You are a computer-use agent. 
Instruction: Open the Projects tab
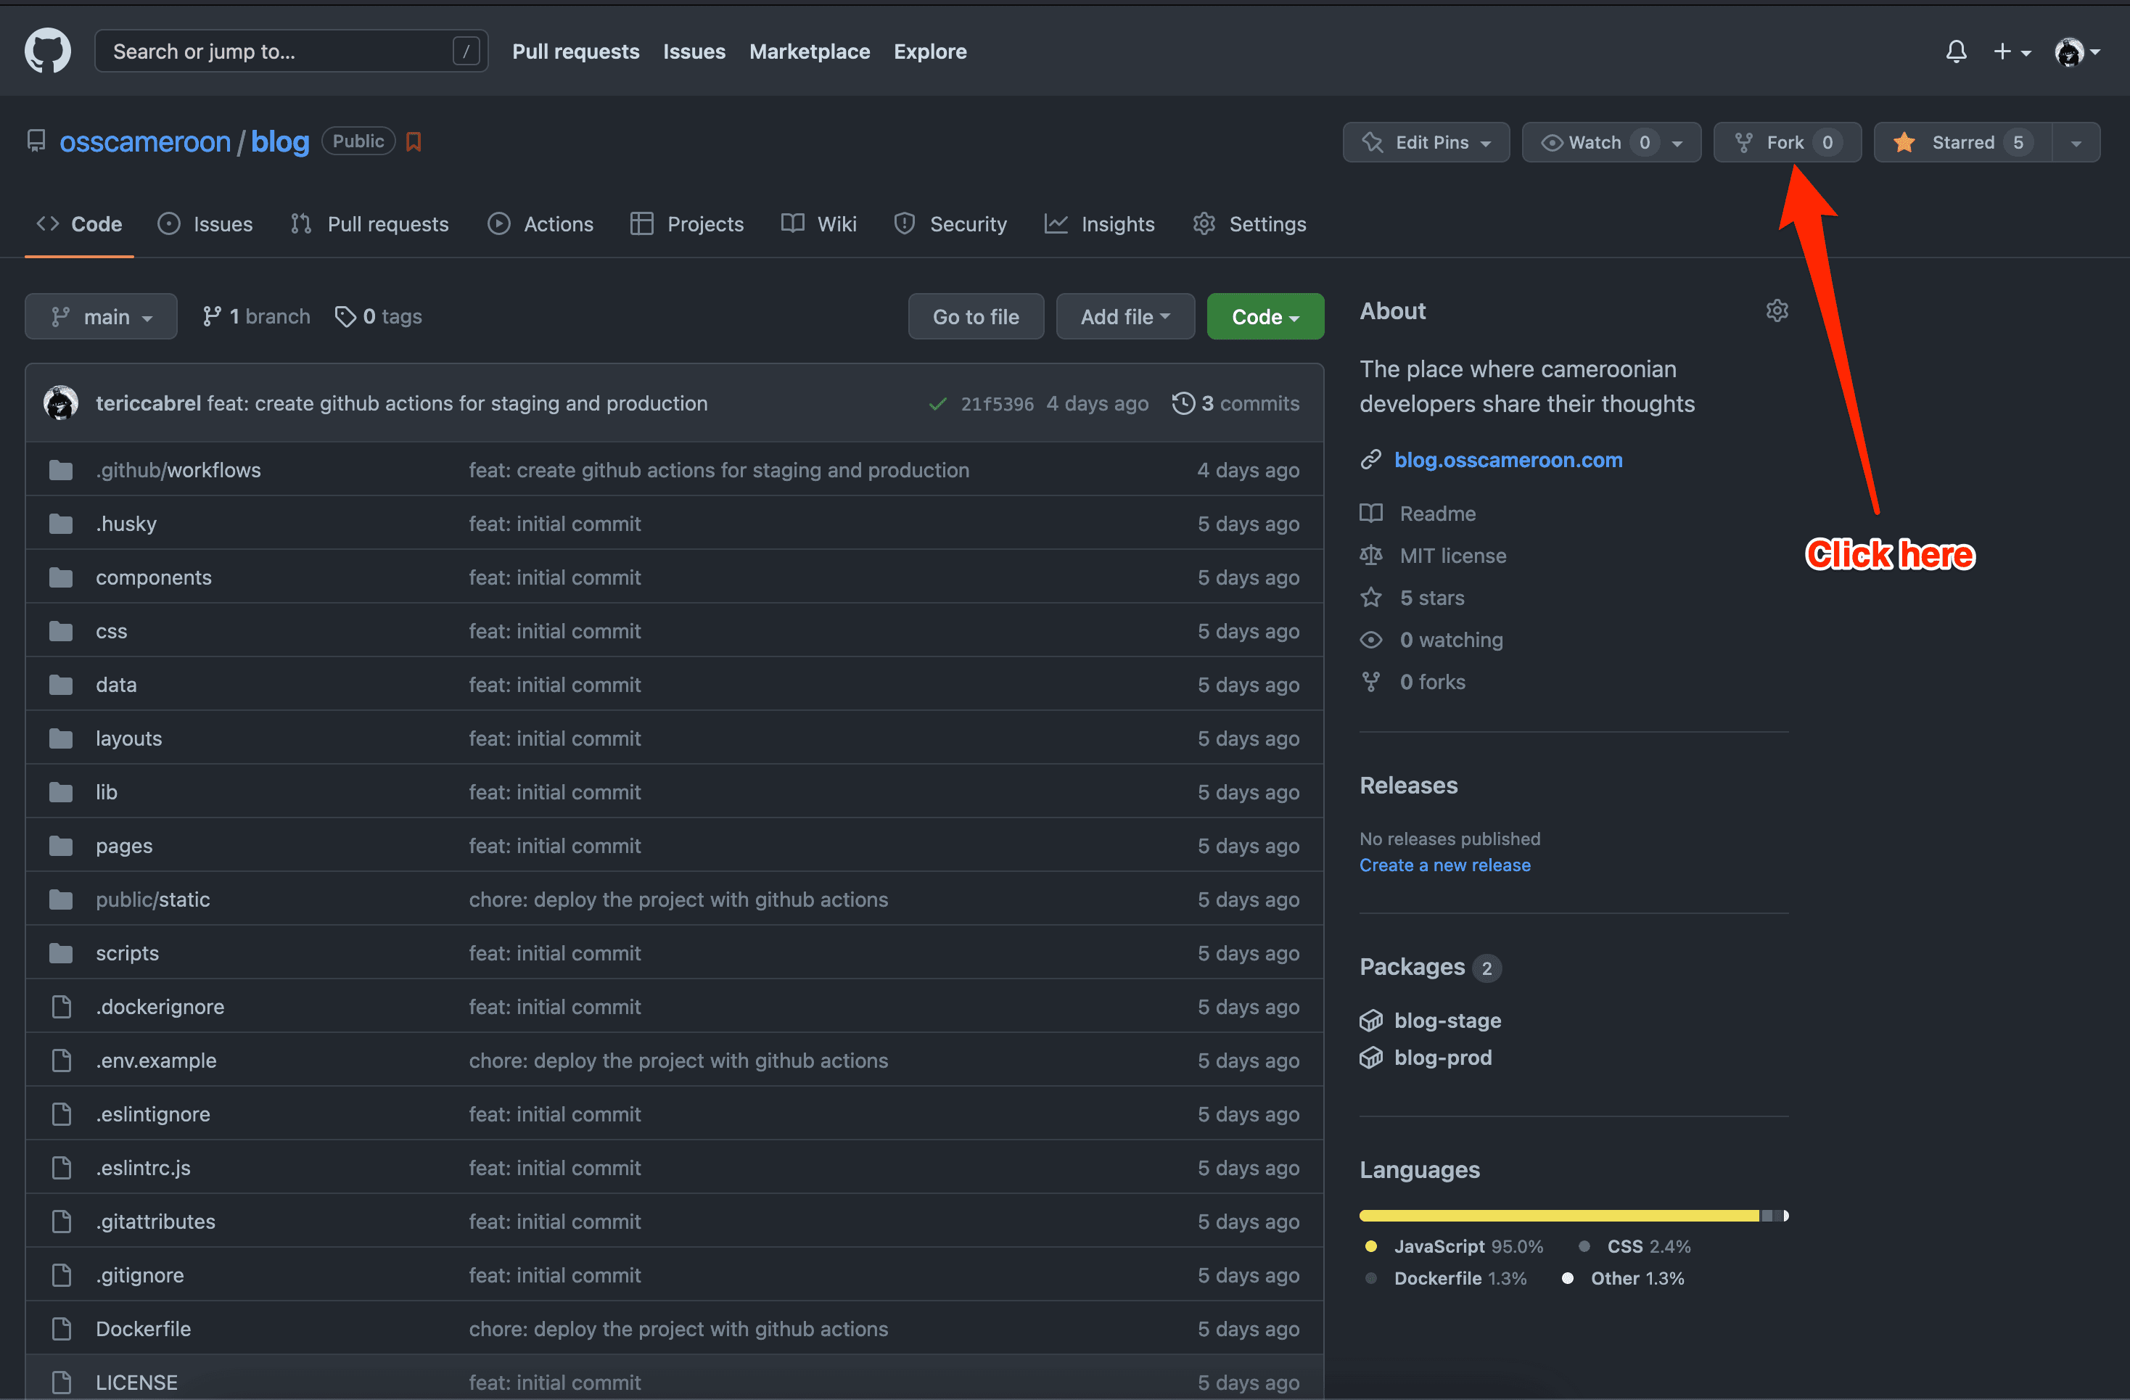687,223
